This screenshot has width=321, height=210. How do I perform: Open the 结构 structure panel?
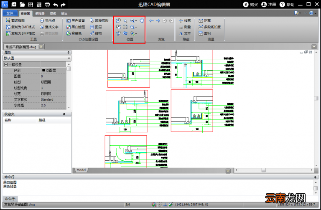pos(96,33)
